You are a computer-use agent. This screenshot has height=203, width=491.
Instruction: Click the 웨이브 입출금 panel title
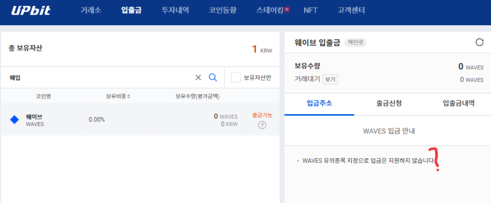(x=317, y=43)
